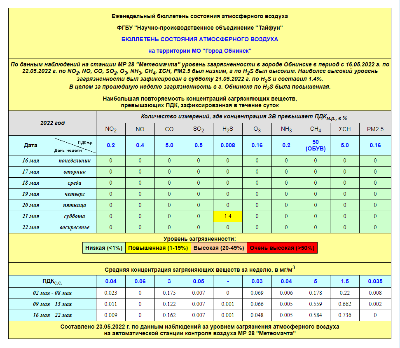Select the H2S column header

(x=228, y=129)
